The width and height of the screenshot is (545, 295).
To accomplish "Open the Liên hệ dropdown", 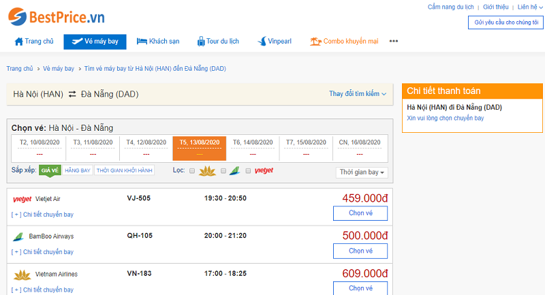I will (530, 7).
